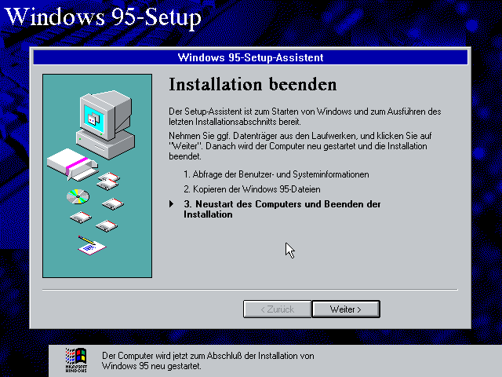Click the notepad and pencil illustration
502x377 pixels.
tap(92, 246)
